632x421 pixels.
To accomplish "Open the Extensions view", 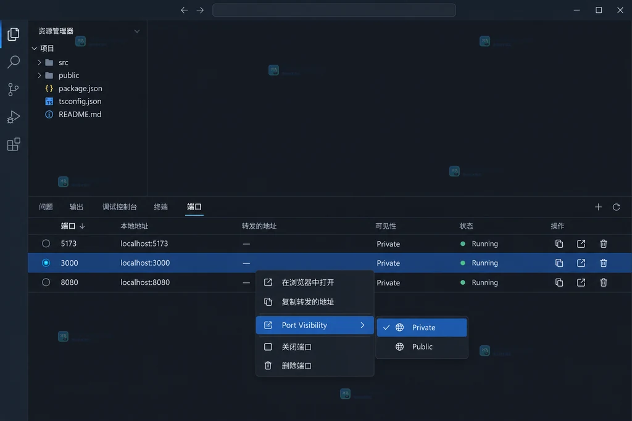I will pos(14,144).
